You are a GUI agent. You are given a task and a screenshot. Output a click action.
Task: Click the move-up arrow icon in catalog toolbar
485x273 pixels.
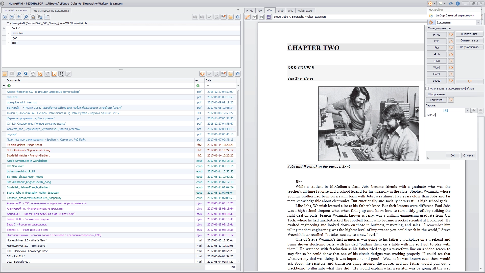pyautogui.click(x=12, y=17)
